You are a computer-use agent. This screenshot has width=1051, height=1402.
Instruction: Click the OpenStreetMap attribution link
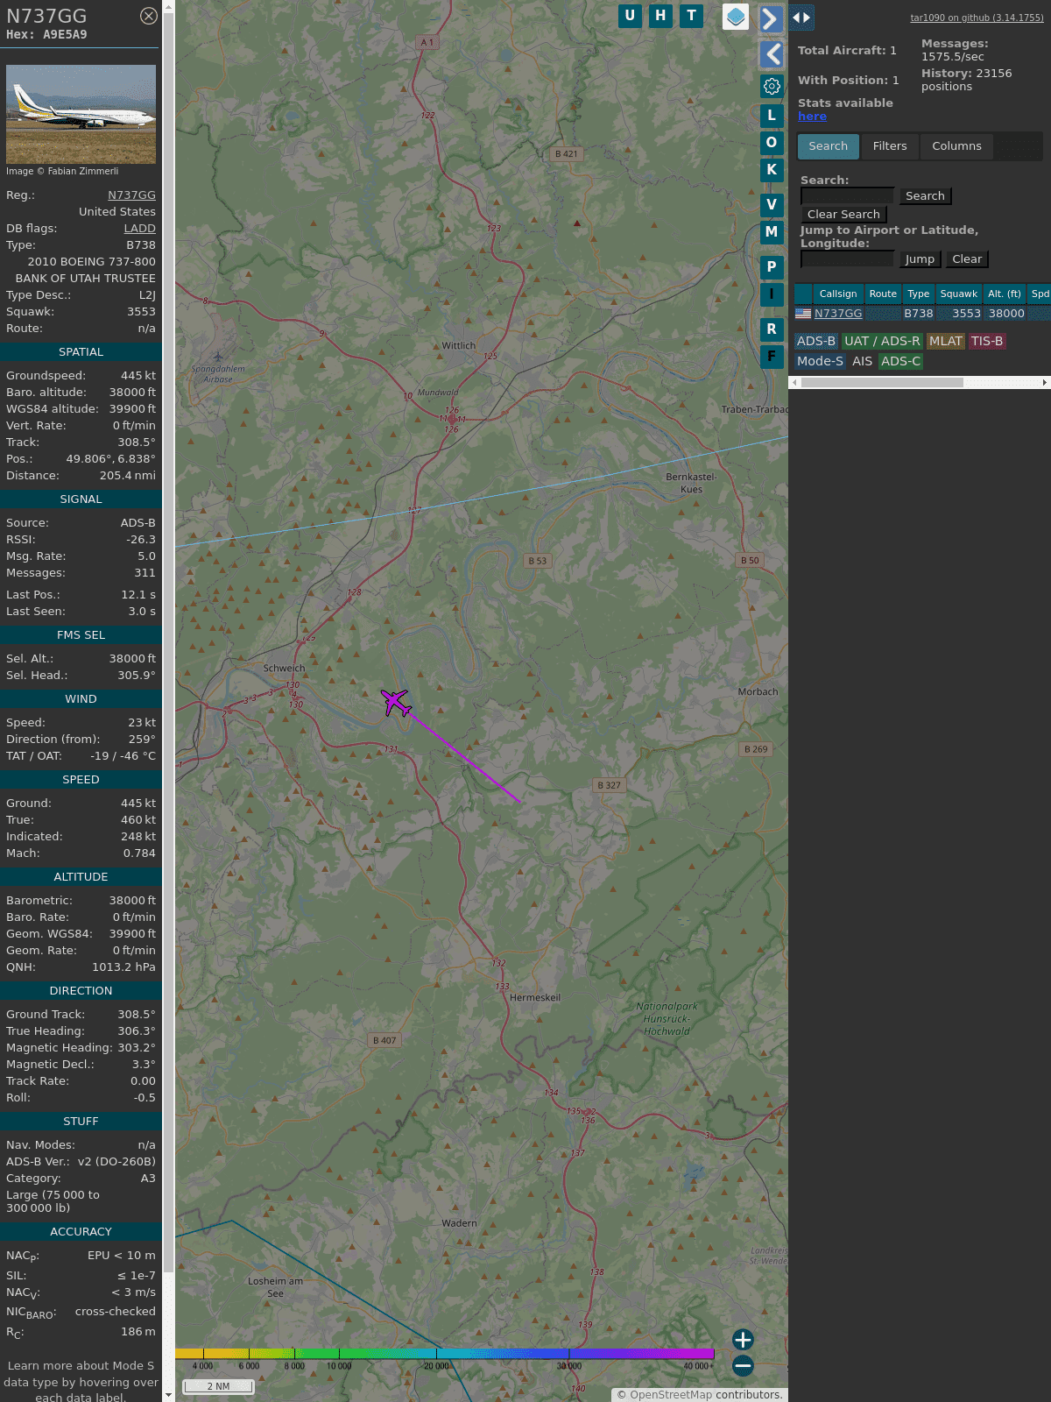pos(671,1395)
